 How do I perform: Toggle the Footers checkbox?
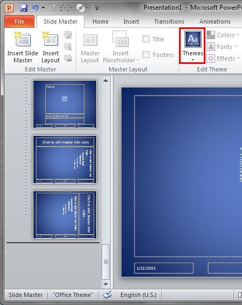click(x=146, y=55)
